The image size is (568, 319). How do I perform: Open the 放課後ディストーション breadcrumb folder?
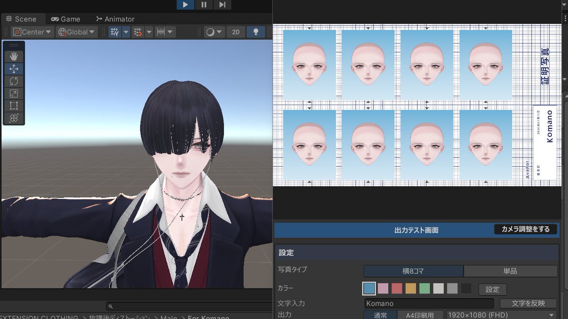119,317
